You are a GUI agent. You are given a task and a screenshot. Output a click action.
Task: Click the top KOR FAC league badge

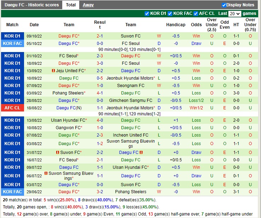(12, 44)
